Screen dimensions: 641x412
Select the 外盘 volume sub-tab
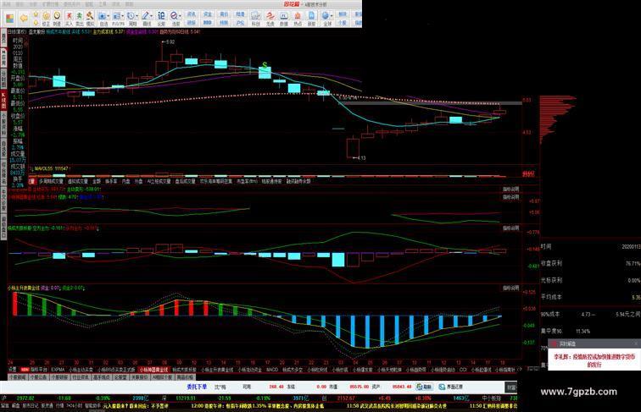(x=138, y=181)
